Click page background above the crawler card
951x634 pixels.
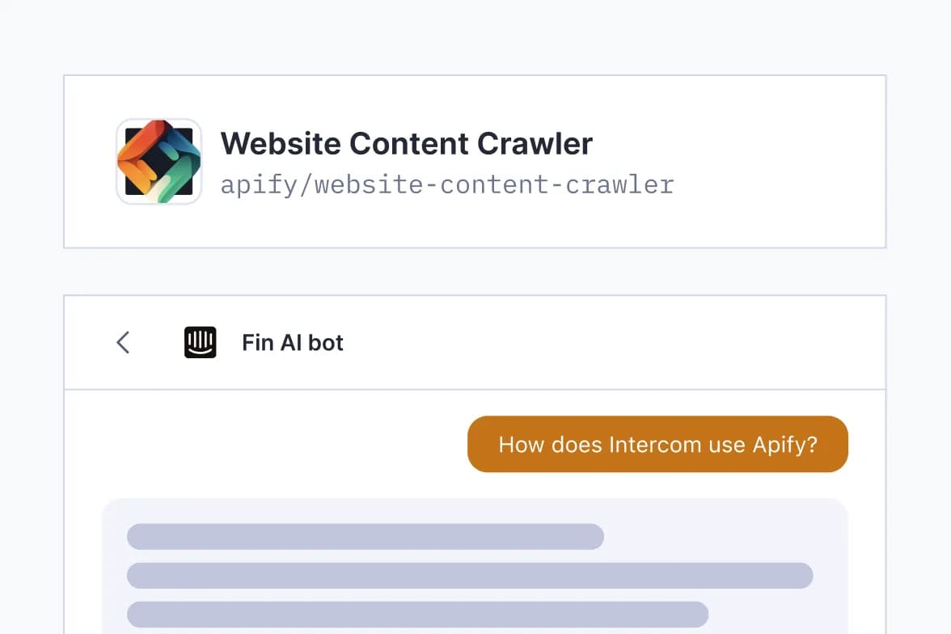point(475,37)
